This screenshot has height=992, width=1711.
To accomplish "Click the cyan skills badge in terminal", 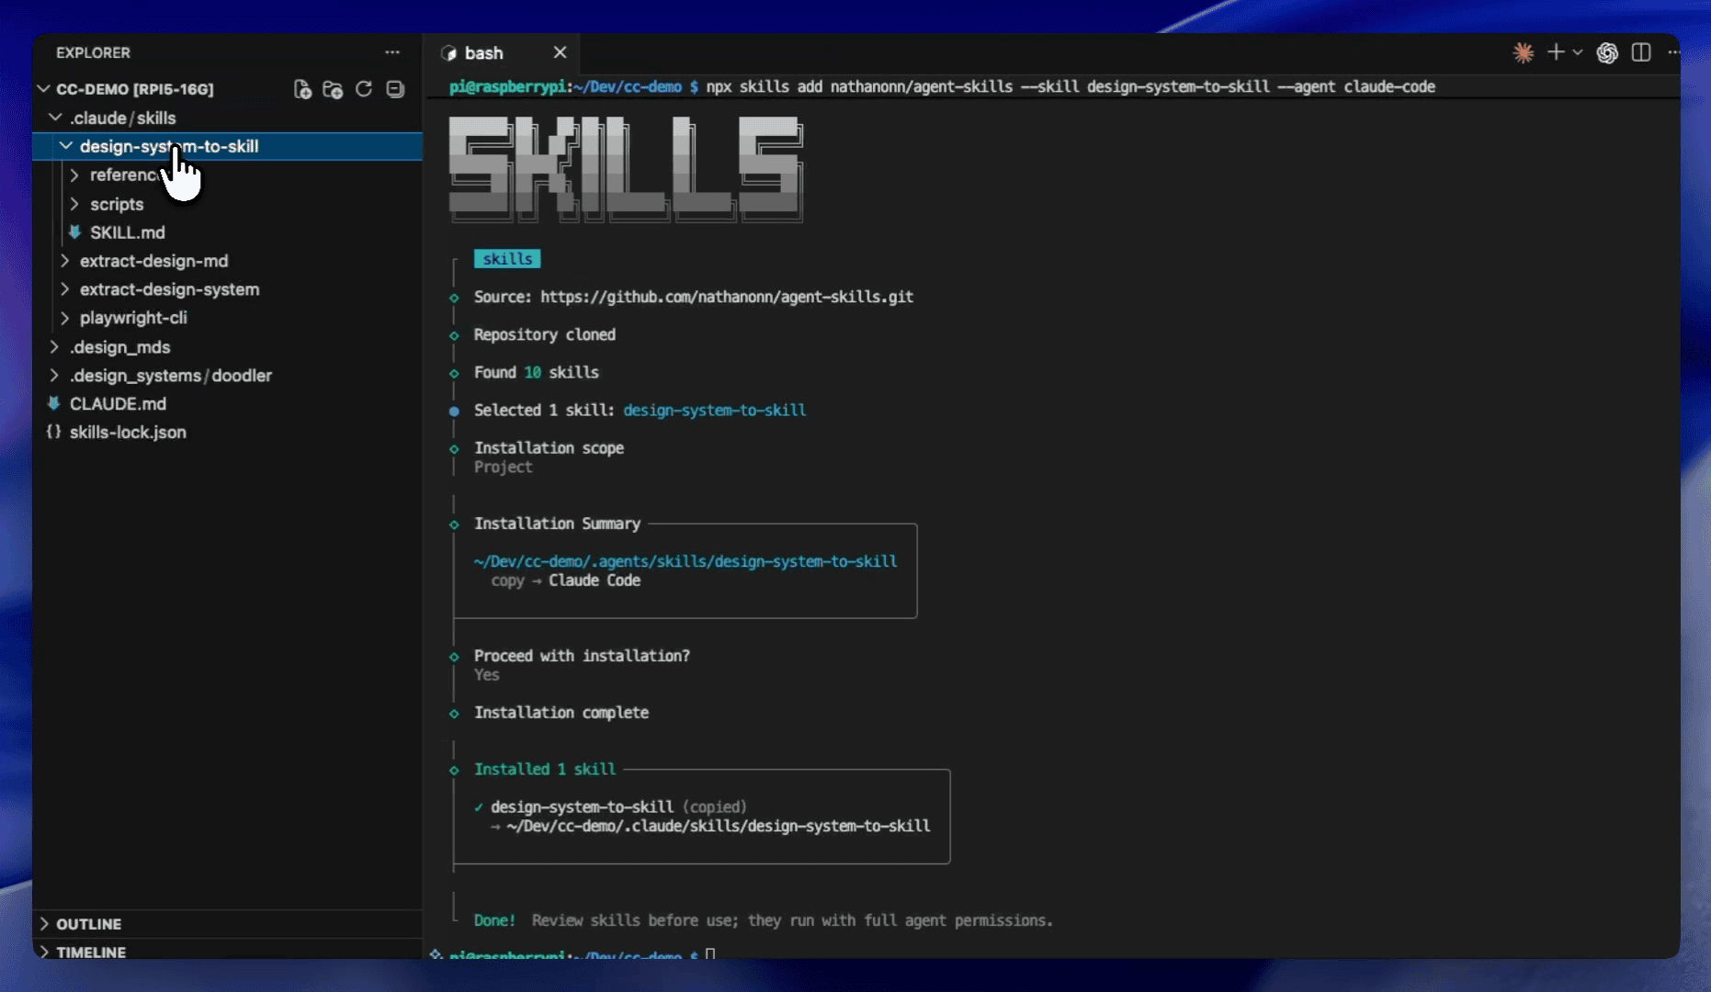I will pyautogui.click(x=507, y=259).
